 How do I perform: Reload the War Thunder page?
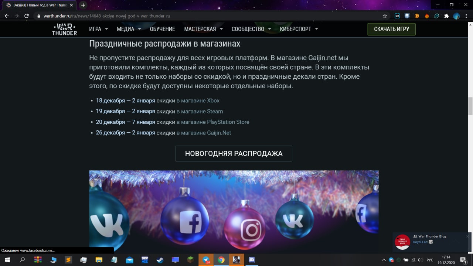pos(27,16)
